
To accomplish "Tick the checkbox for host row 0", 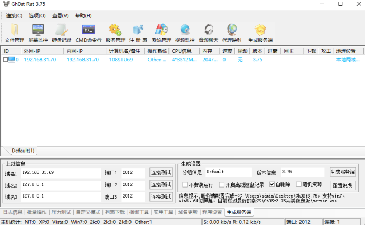I will (5, 60).
